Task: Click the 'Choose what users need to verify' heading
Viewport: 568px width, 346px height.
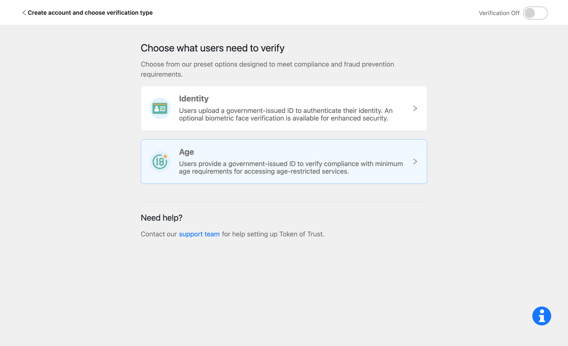Action: [x=212, y=48]
